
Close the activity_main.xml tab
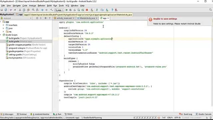click(74, 18)
